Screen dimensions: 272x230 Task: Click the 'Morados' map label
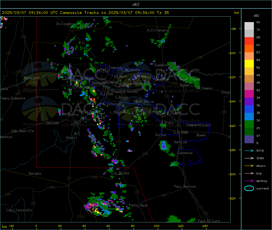[x=35, y=173]
